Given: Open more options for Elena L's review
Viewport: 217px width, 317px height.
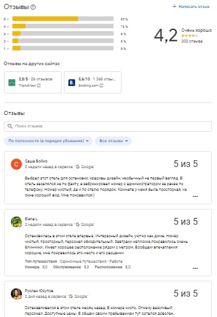Looking at the screenshot, I should (195, 268).
